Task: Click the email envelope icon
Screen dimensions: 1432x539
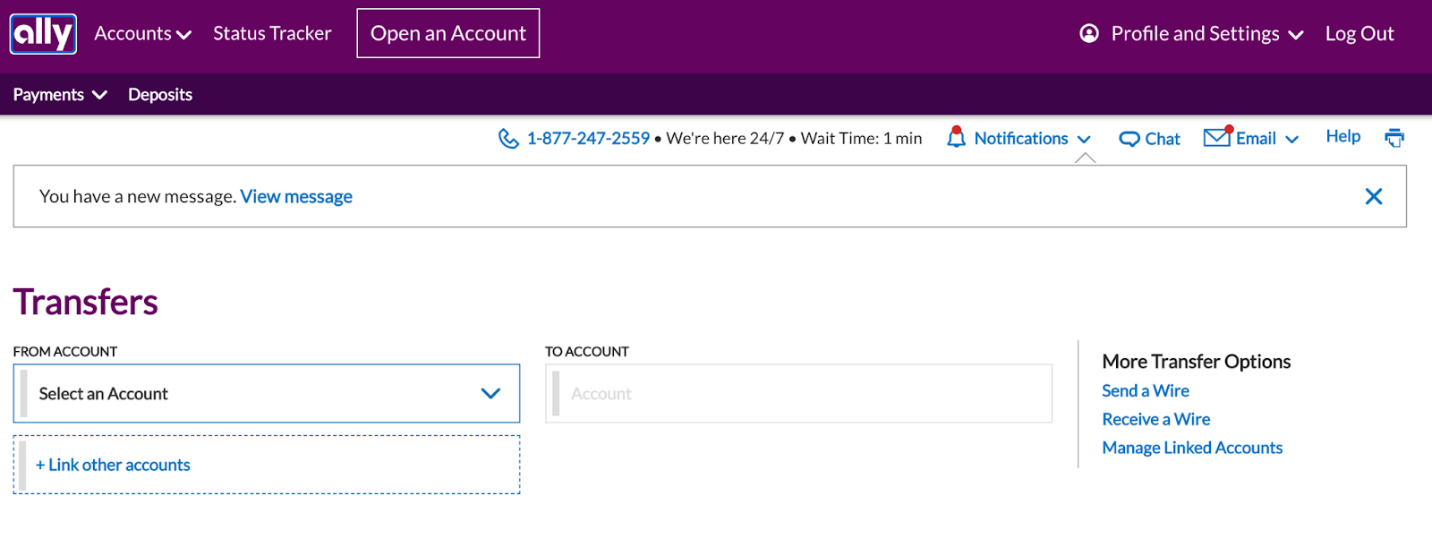Action: [x=1217, y=137]
